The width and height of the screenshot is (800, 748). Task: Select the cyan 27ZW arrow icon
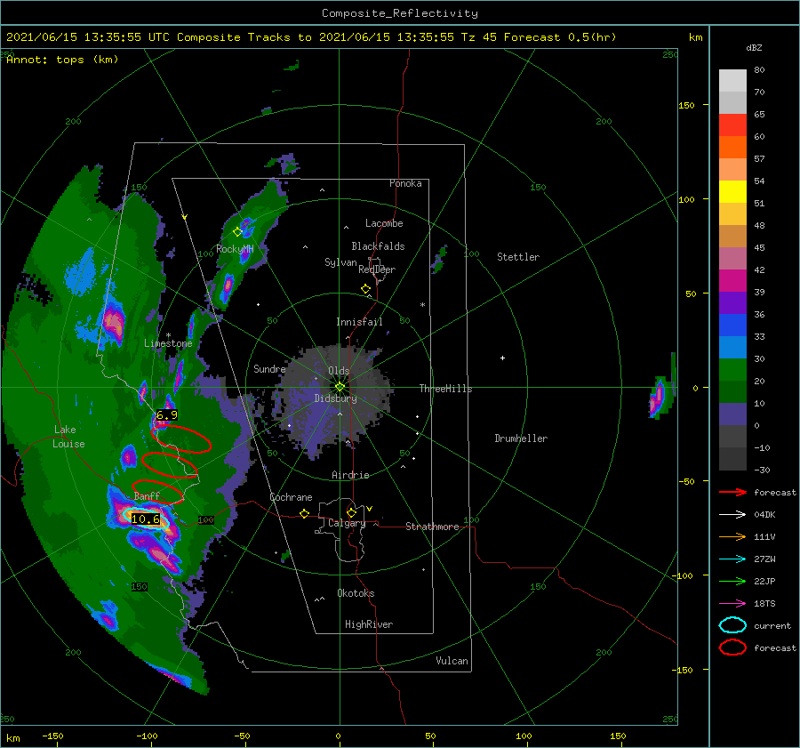pyautogui.click(x=732, y=559)
